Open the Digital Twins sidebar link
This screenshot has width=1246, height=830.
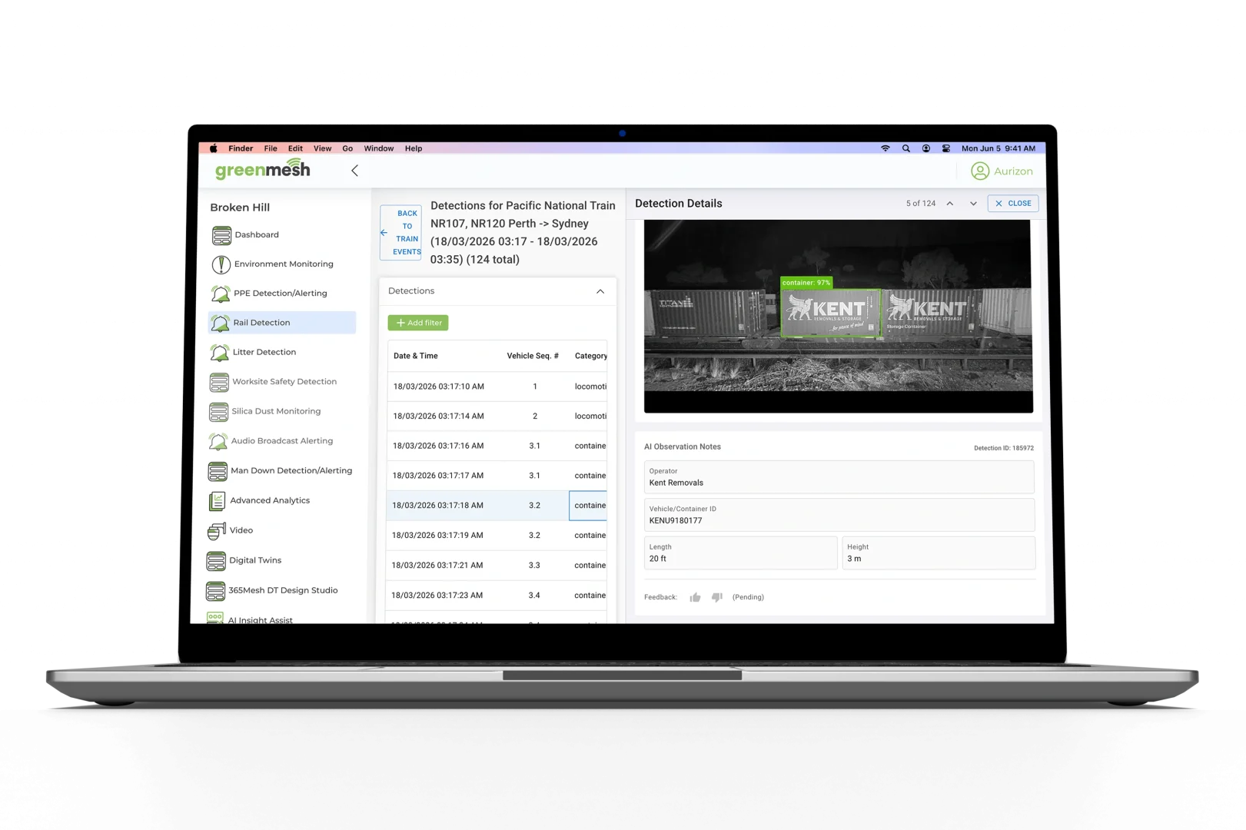[x=255, y=560]
